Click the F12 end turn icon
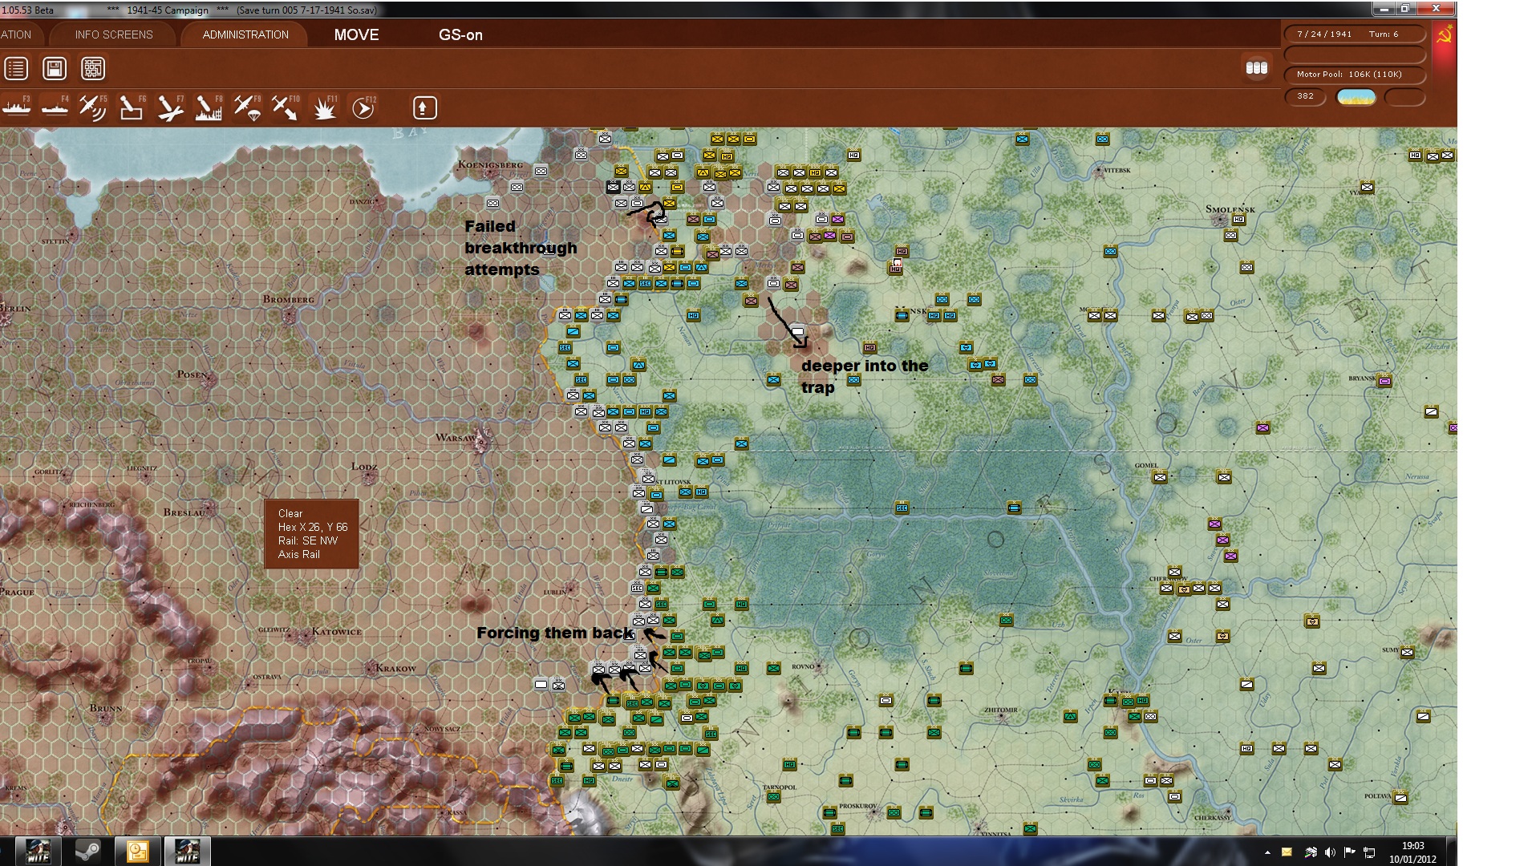Screen dimensions: 1540x866 tap(363, 107)
